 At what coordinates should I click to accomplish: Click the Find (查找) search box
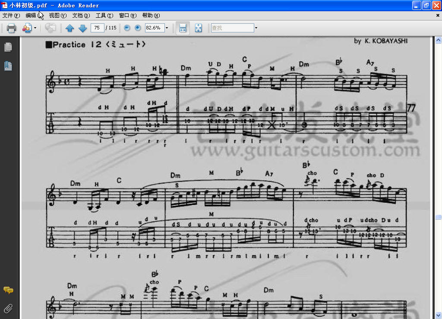coord(233,28)
